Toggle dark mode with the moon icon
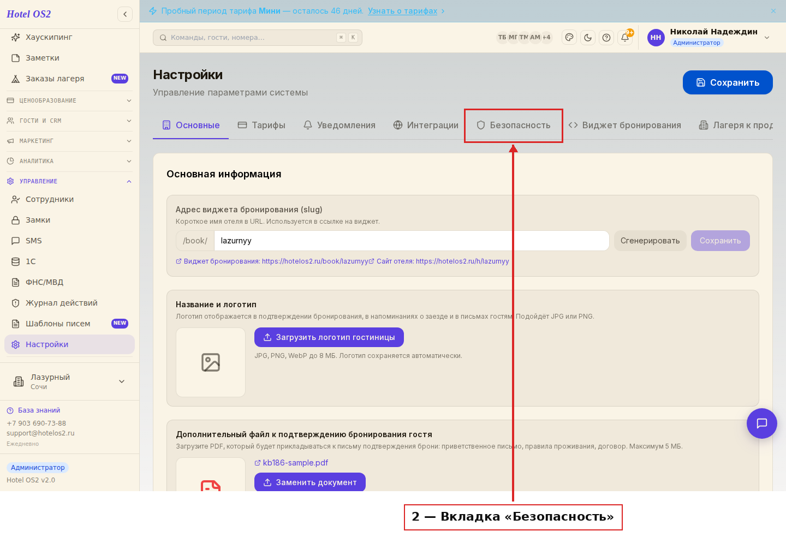786x543 pixels. pyautogui.click(x=588, y=38)
